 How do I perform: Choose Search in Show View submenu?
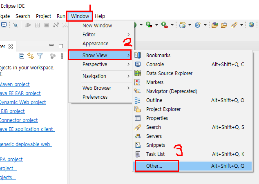pos(192,127)
